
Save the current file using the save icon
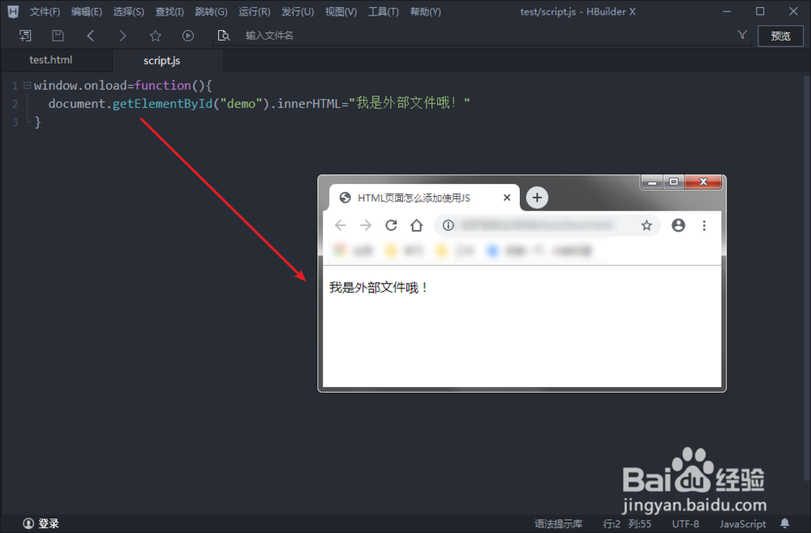pyautogui.click(x=57, y=35)
